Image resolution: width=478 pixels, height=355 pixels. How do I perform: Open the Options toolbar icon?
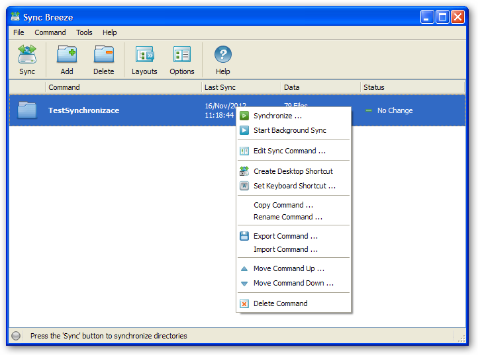182,54
